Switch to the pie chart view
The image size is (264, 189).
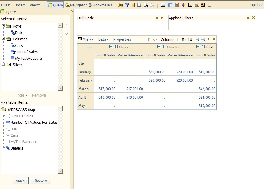pos(183,5)
